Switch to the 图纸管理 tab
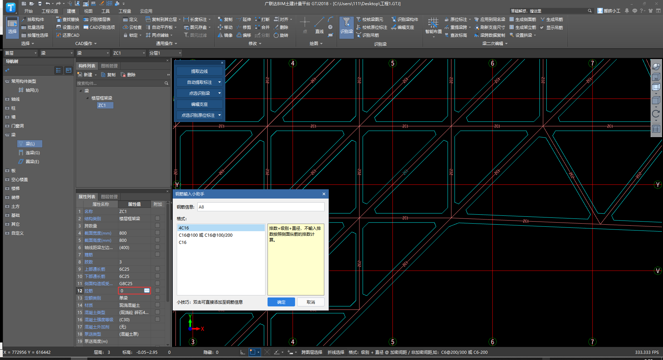This screenshot has width=663, height=360. 109,66
